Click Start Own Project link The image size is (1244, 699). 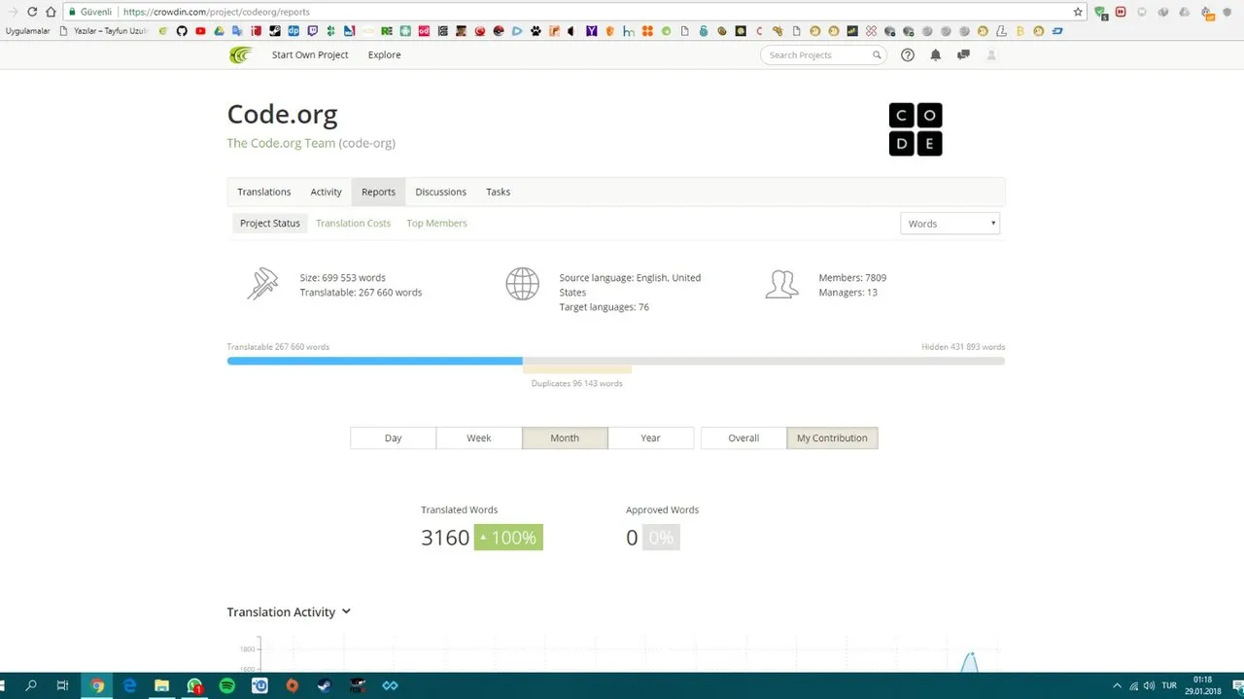(310, 55)
